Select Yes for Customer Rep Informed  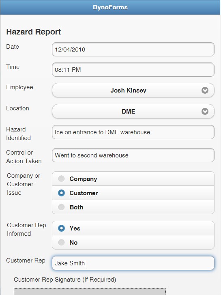pyautogui.click(x=133, y=228)
